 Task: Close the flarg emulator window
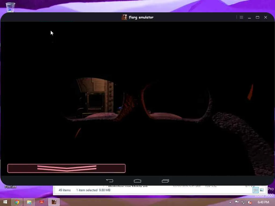[266, 17]
